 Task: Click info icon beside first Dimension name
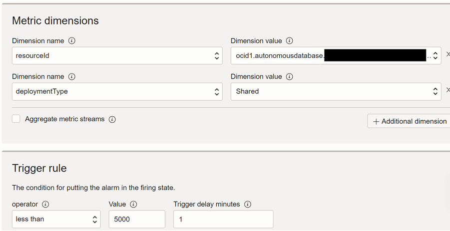72,41
